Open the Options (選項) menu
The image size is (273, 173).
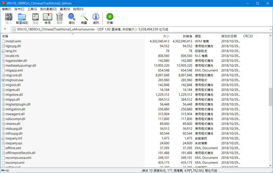click(x=65, y=9)
